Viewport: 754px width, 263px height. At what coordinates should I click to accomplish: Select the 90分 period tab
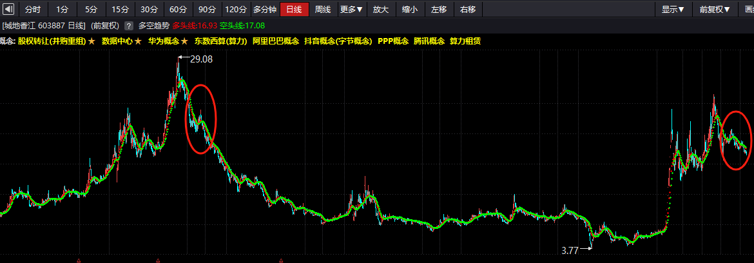pos(207,9)
